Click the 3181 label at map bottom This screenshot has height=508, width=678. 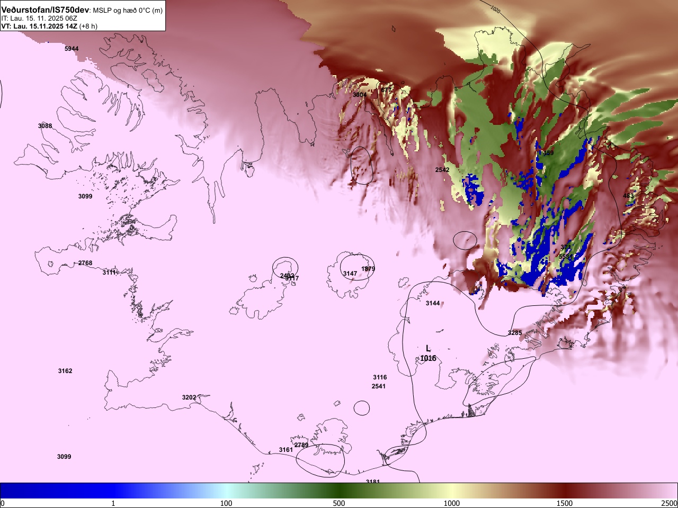pyautogui.click(x=373, y=480)
